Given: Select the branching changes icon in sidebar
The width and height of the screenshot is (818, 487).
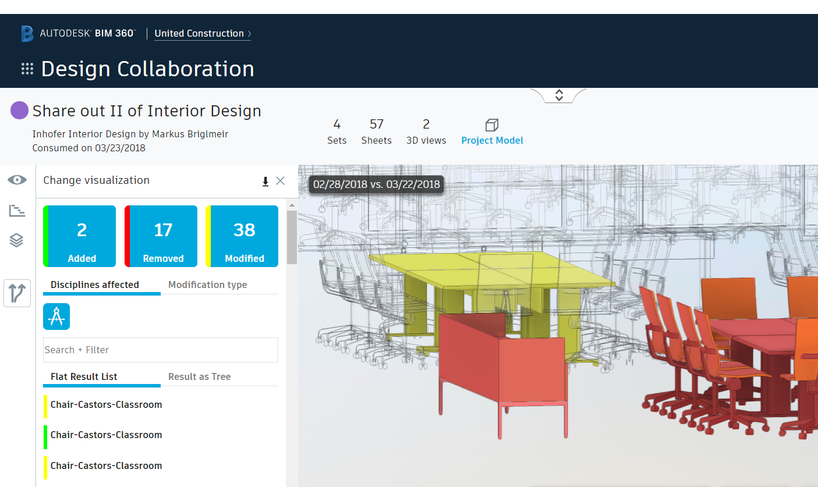Looking at the screenshot, I should (17, 293).
